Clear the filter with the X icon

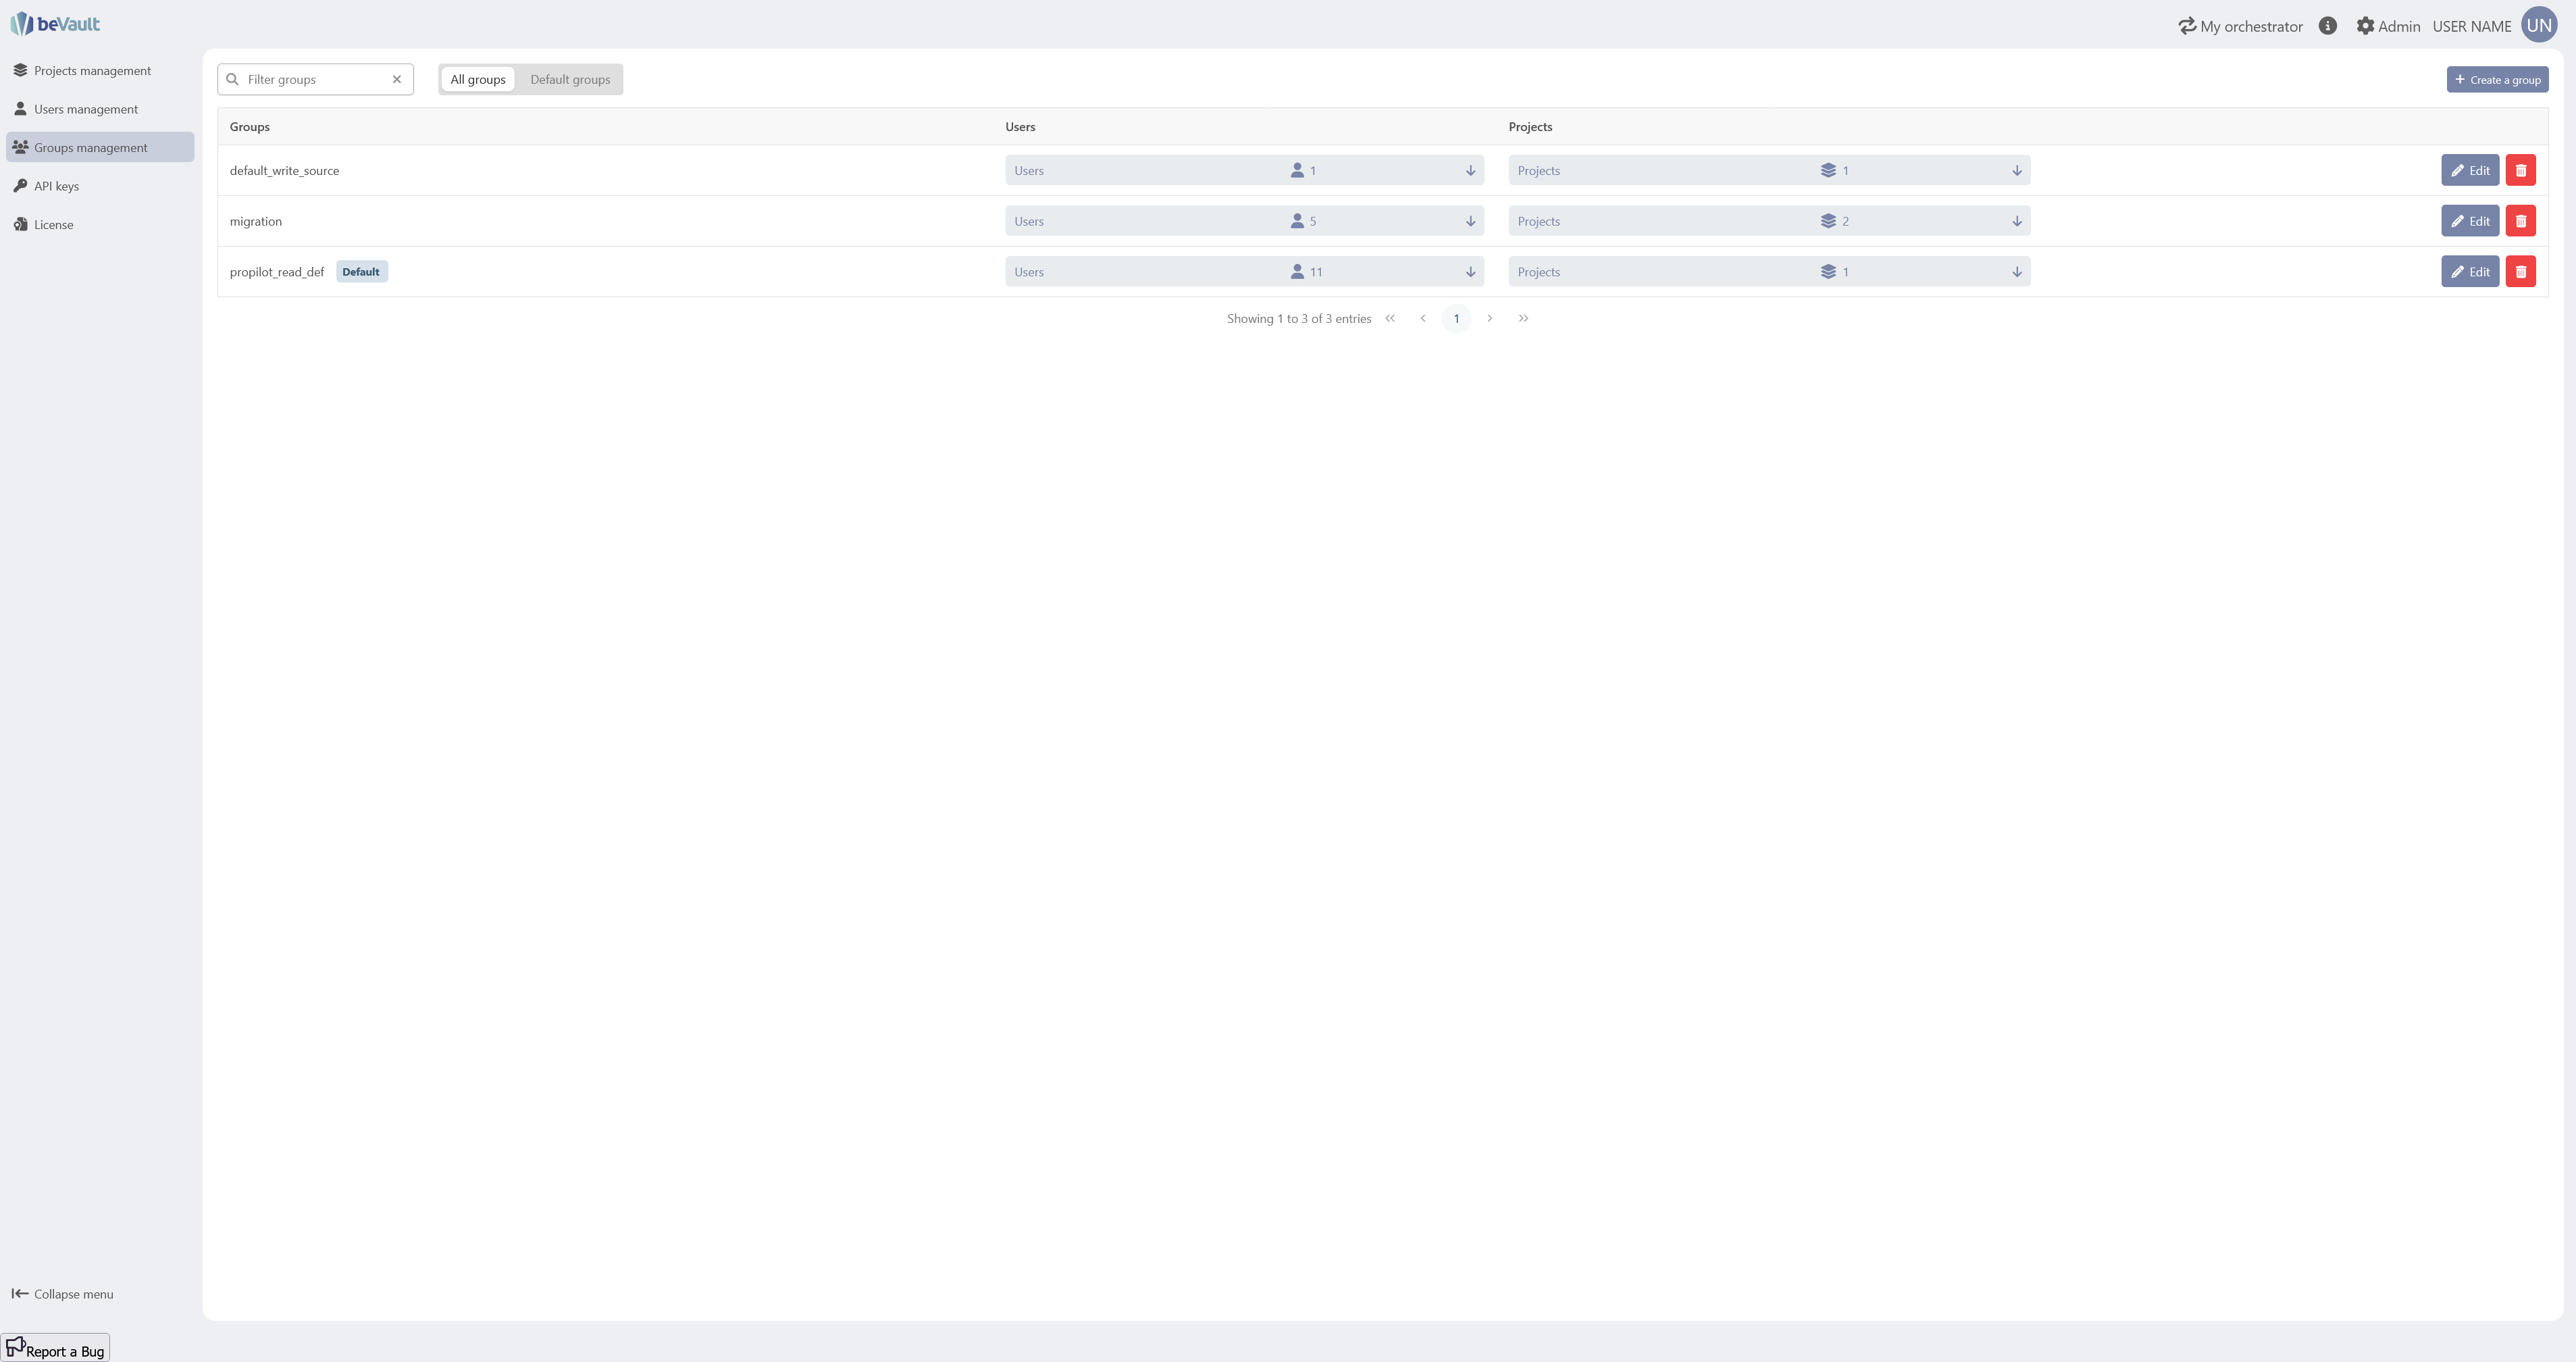coord(397,79)
